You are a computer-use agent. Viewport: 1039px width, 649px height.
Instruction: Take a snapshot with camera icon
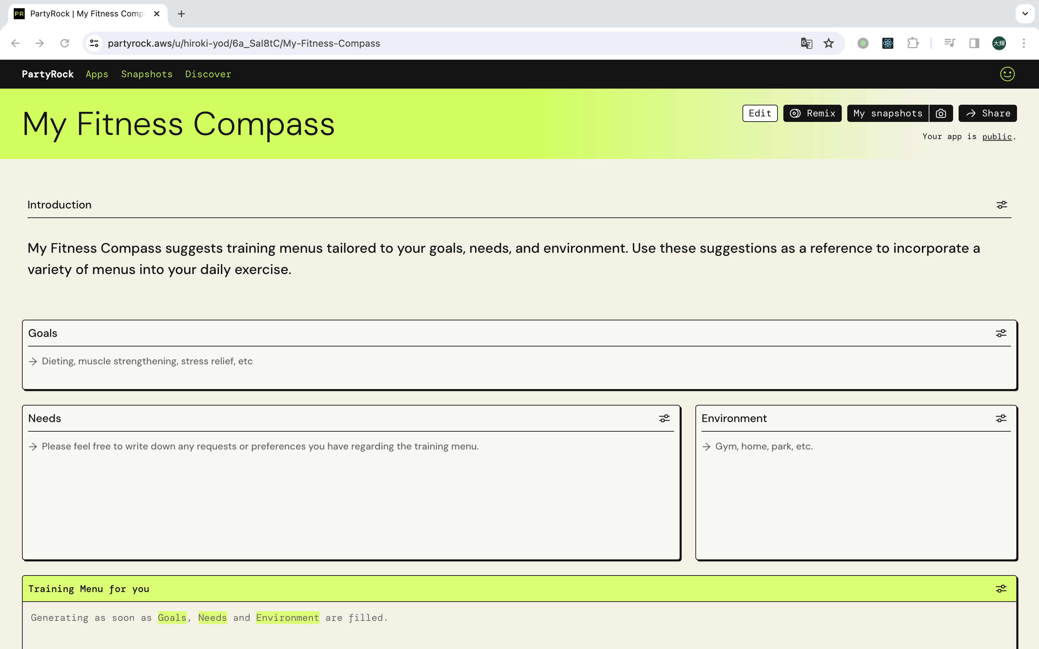pos(941,113)
